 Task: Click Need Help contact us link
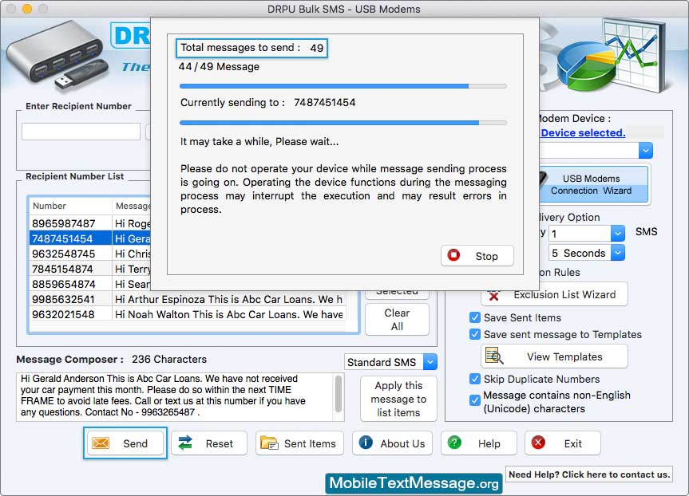coord(589,474)
